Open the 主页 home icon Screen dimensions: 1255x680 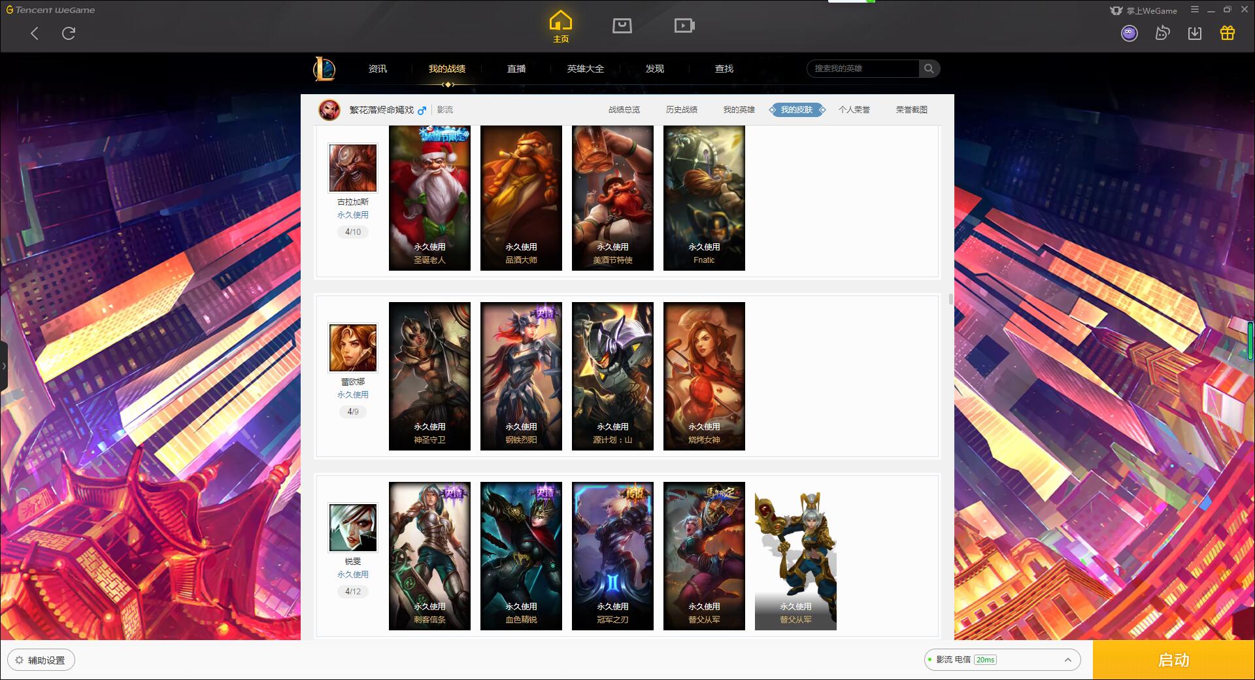tap(560, 27)
